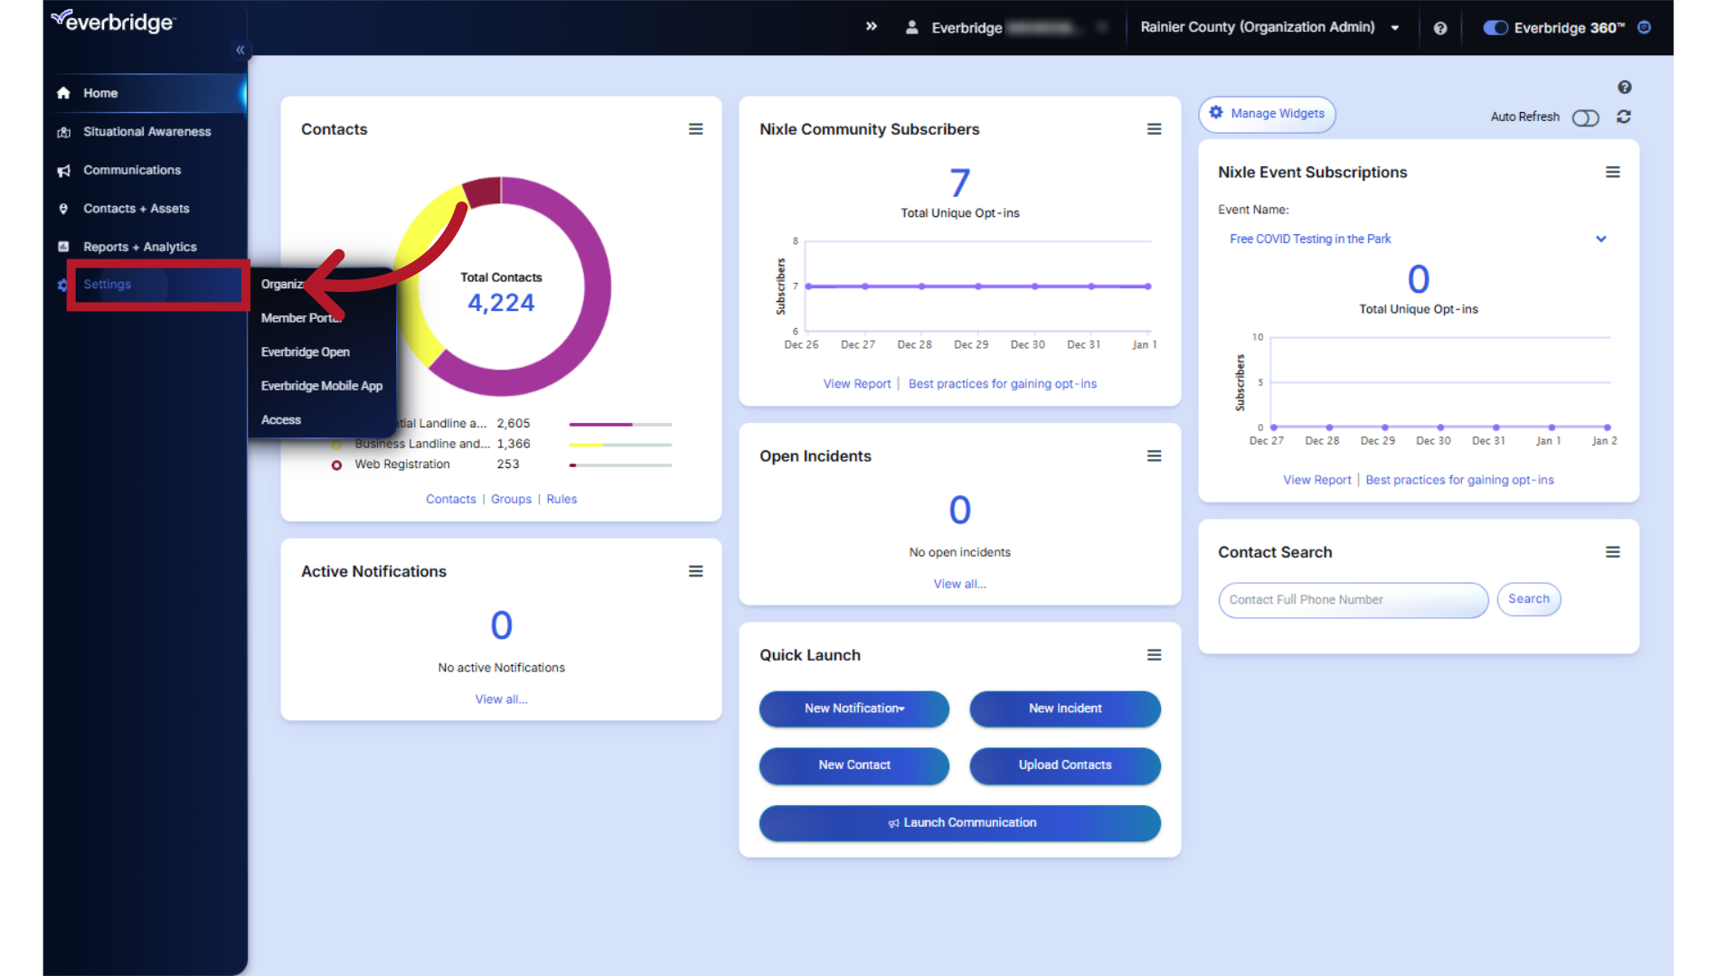This screenshot has height=976, width=1736.
Task: Expand top bar double-arrow icon
Action: pos(872,27)
